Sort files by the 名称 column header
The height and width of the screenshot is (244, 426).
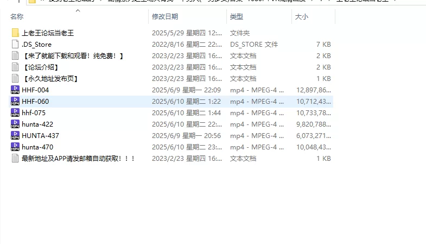(x=17, y=17)
